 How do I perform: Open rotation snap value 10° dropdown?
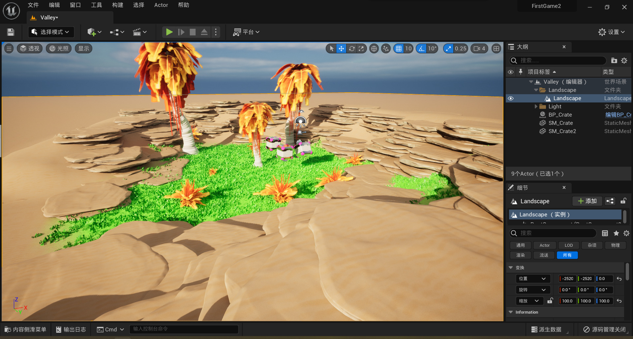click(x=432, y=49)
